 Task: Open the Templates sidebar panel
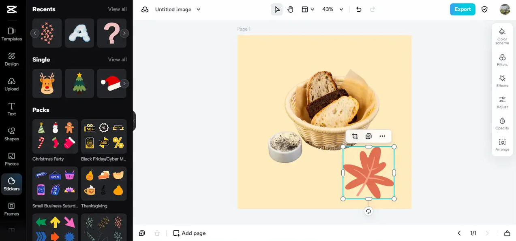[x=12, y=34]
